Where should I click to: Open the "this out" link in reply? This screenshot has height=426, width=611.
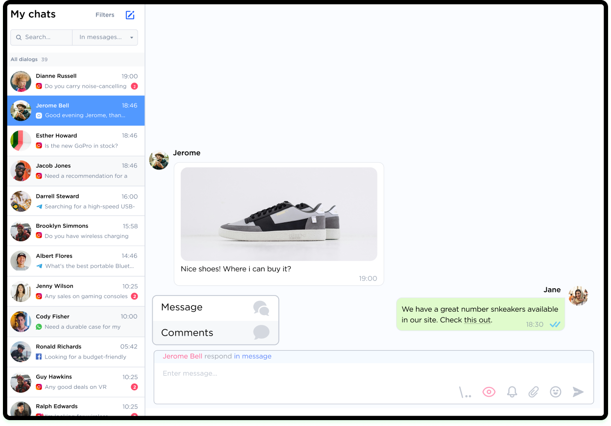pos(477,320)
